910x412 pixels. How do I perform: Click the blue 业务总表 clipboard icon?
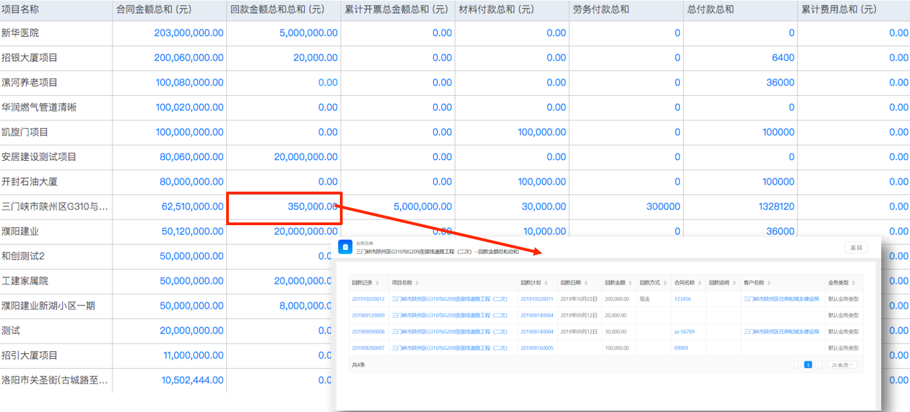tap(345, 247)
